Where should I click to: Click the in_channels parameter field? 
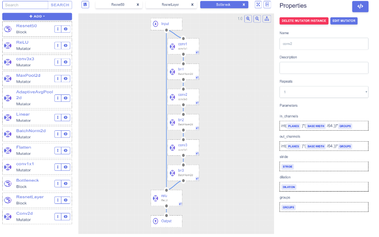pyautogui.click(x=323, y=126)
